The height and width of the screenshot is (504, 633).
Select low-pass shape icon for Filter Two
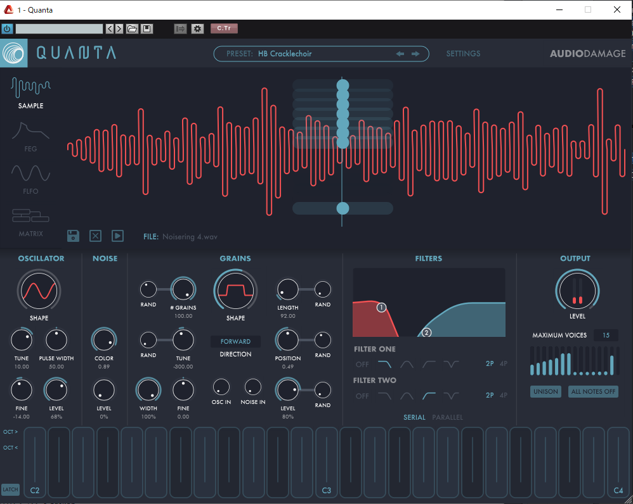(384, 396)
